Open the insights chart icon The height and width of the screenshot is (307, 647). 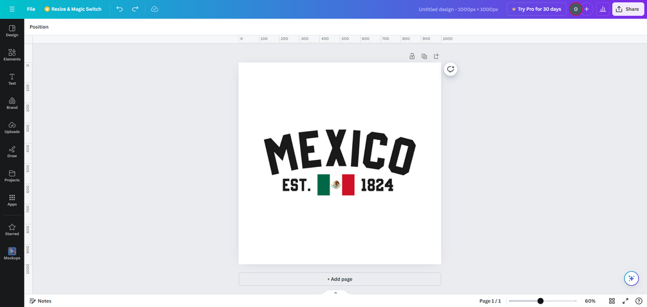pyautogui.click(x=603, y=9)
